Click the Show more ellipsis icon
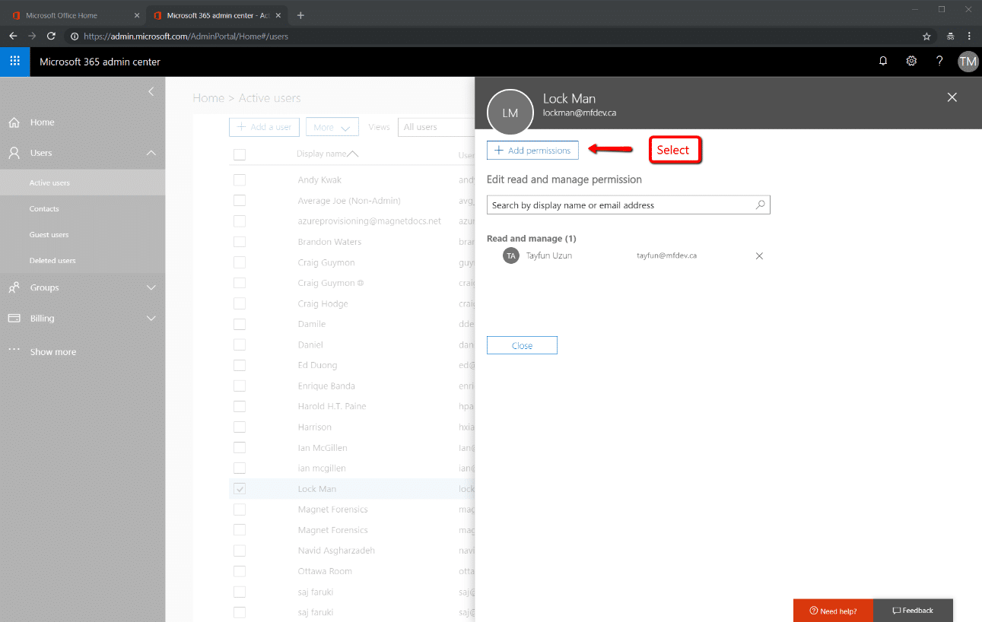The height and width of the screenshot is (622, 982). pos(14,350)
